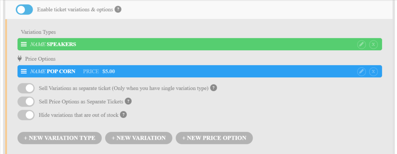Click the + NEW PRICE OPTION button

[x=214, y=138]
